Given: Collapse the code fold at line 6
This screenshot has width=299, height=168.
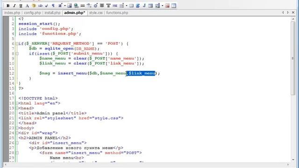Looking at the screenshot, I should [x=17, y=43].
